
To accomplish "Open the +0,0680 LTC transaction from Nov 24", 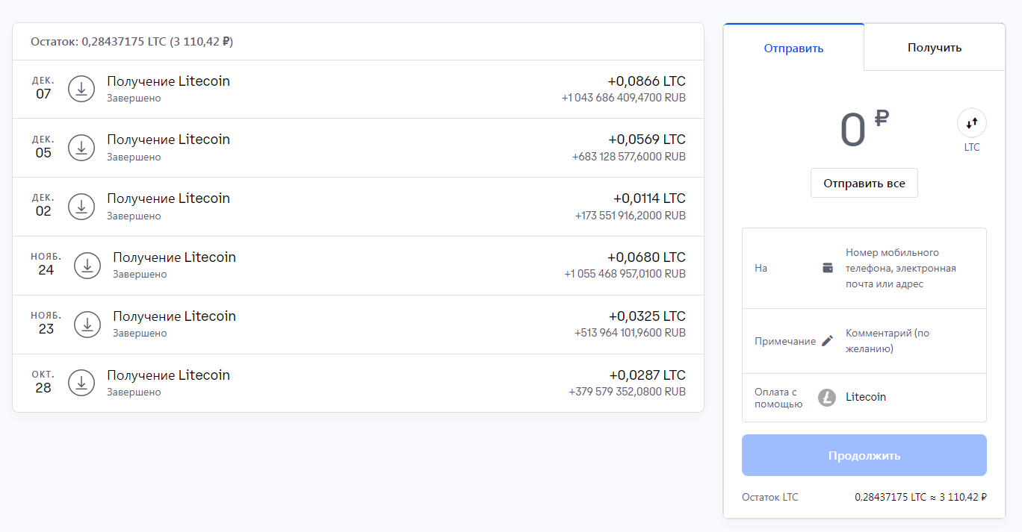I will click(x=645, y=257).
